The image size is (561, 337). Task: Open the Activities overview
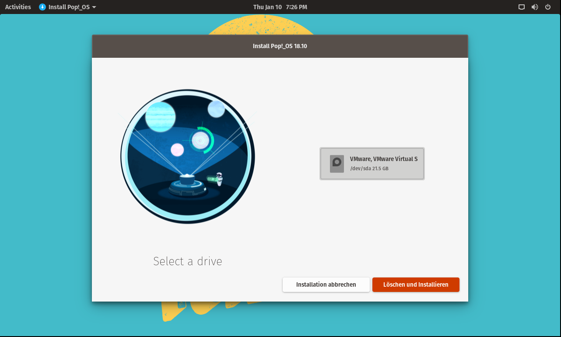[18, 7]
